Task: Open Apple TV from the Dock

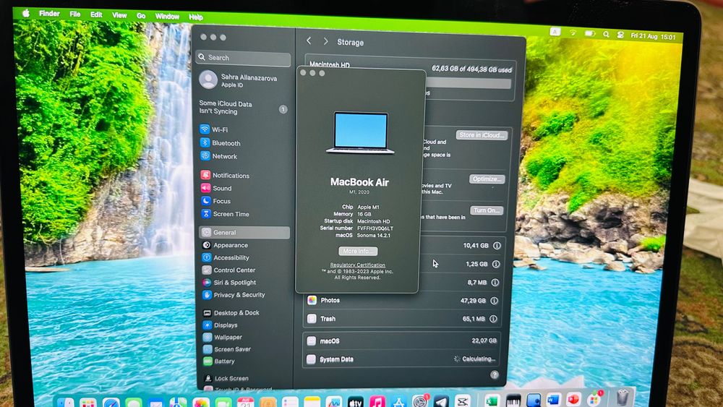Action: (356, 403)
